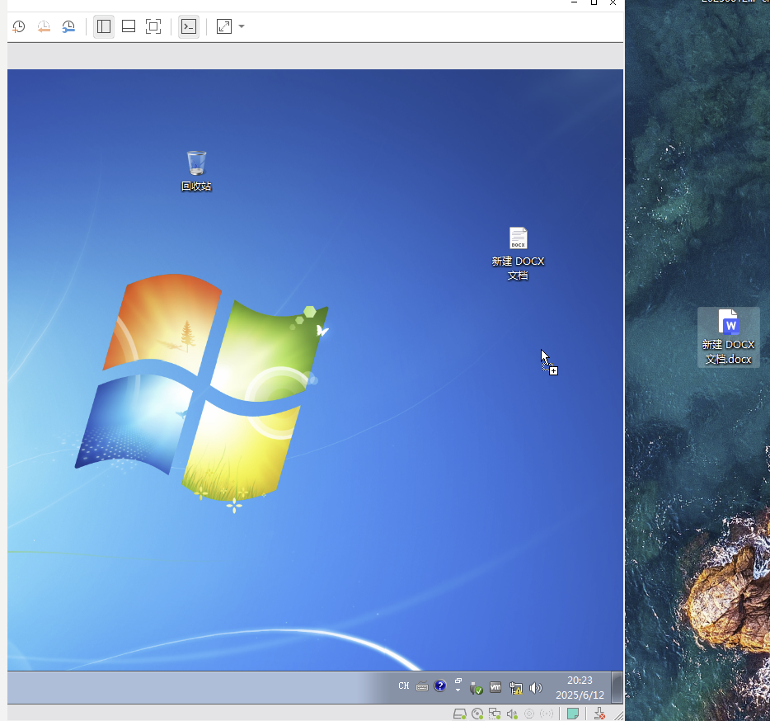Click the disabled Bluetooth device status icon
The width and height of the screenshot is (770, 721).
547,714
